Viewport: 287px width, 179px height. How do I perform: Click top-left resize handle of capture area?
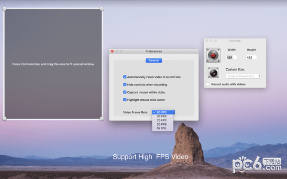pos(5,9)
